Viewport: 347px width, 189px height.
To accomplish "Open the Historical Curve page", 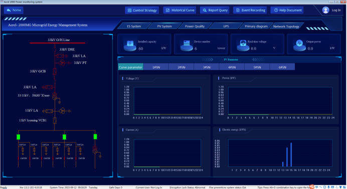I will 180,10.
